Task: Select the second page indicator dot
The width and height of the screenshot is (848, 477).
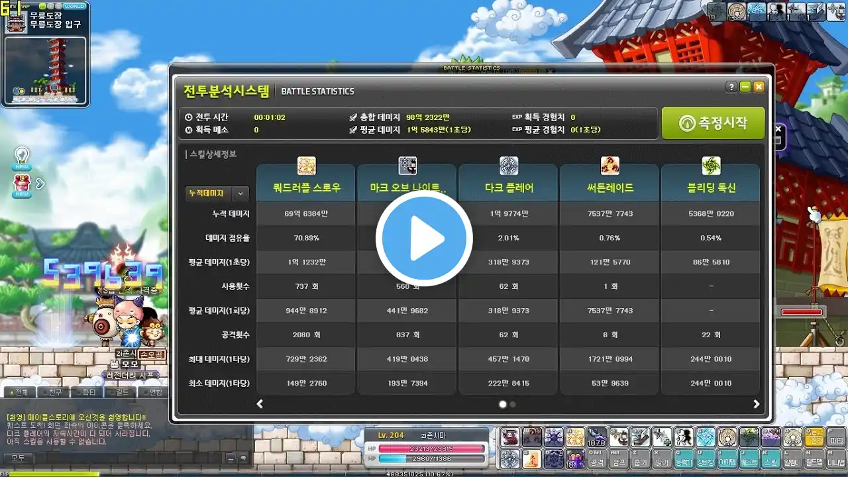Action: point(513,403)
